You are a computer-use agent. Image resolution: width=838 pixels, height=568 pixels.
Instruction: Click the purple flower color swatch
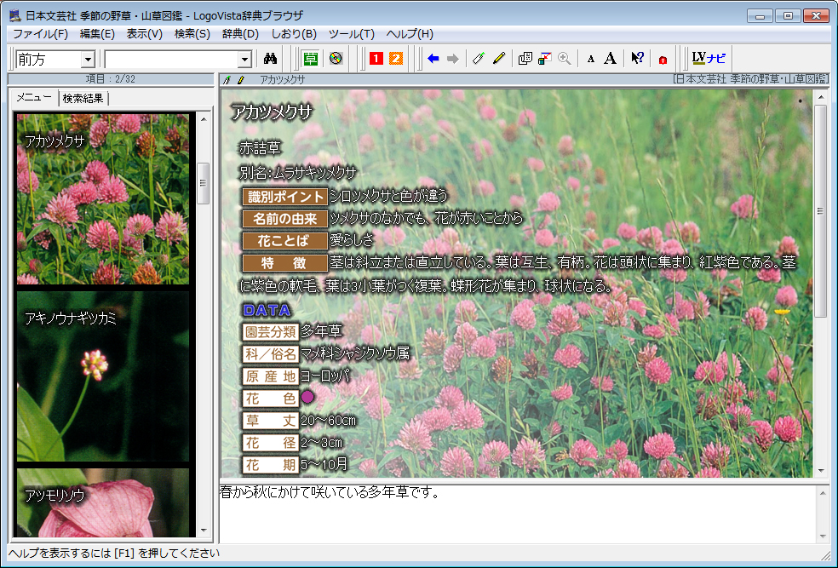click(307, 397)
